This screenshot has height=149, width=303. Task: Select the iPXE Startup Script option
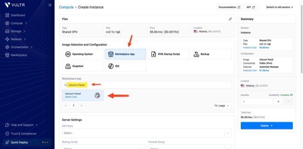(168, 54)
